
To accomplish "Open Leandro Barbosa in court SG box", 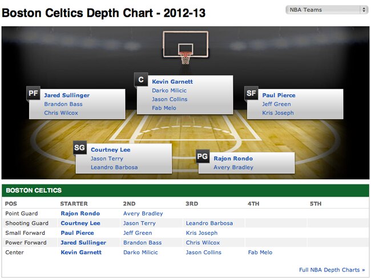I will pyautogui.click(x=114, y=167).
